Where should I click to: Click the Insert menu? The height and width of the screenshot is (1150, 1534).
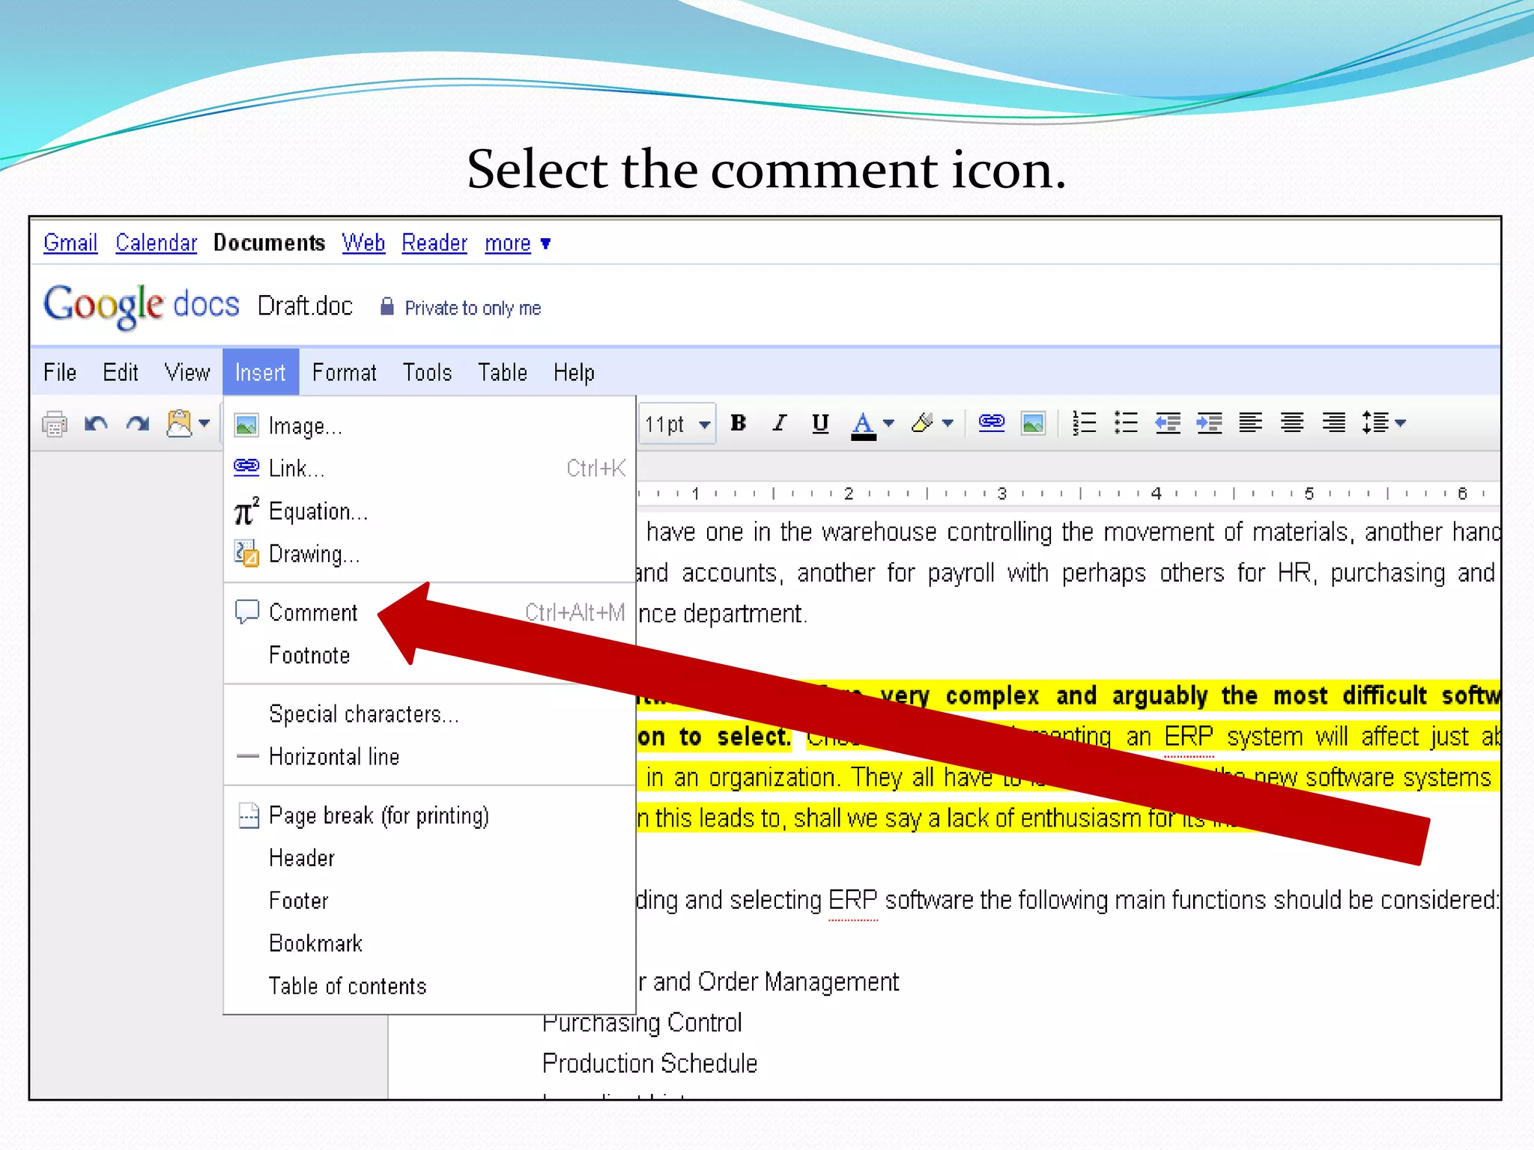tap(260, 372)
